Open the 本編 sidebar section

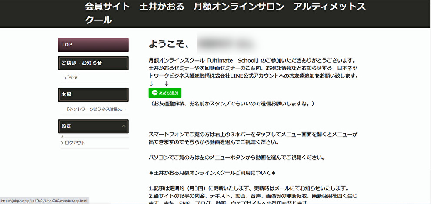[x=93, y=95]
